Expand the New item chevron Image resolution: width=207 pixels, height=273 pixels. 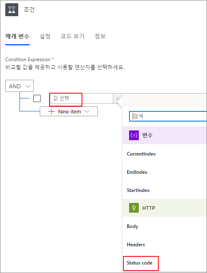pos(87,111)
